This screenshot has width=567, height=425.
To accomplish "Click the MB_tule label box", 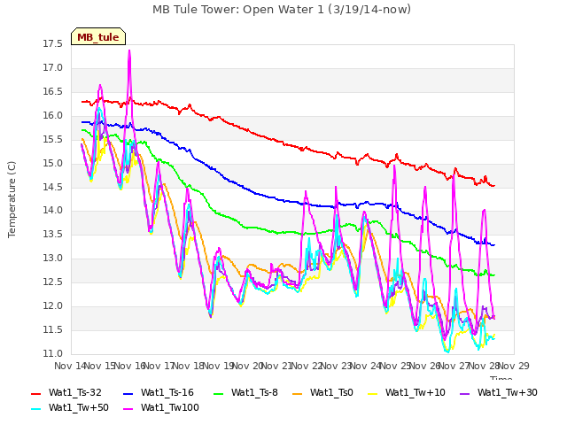I will point(98,36).
